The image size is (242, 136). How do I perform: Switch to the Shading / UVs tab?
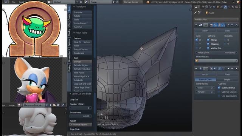[69, 29]
